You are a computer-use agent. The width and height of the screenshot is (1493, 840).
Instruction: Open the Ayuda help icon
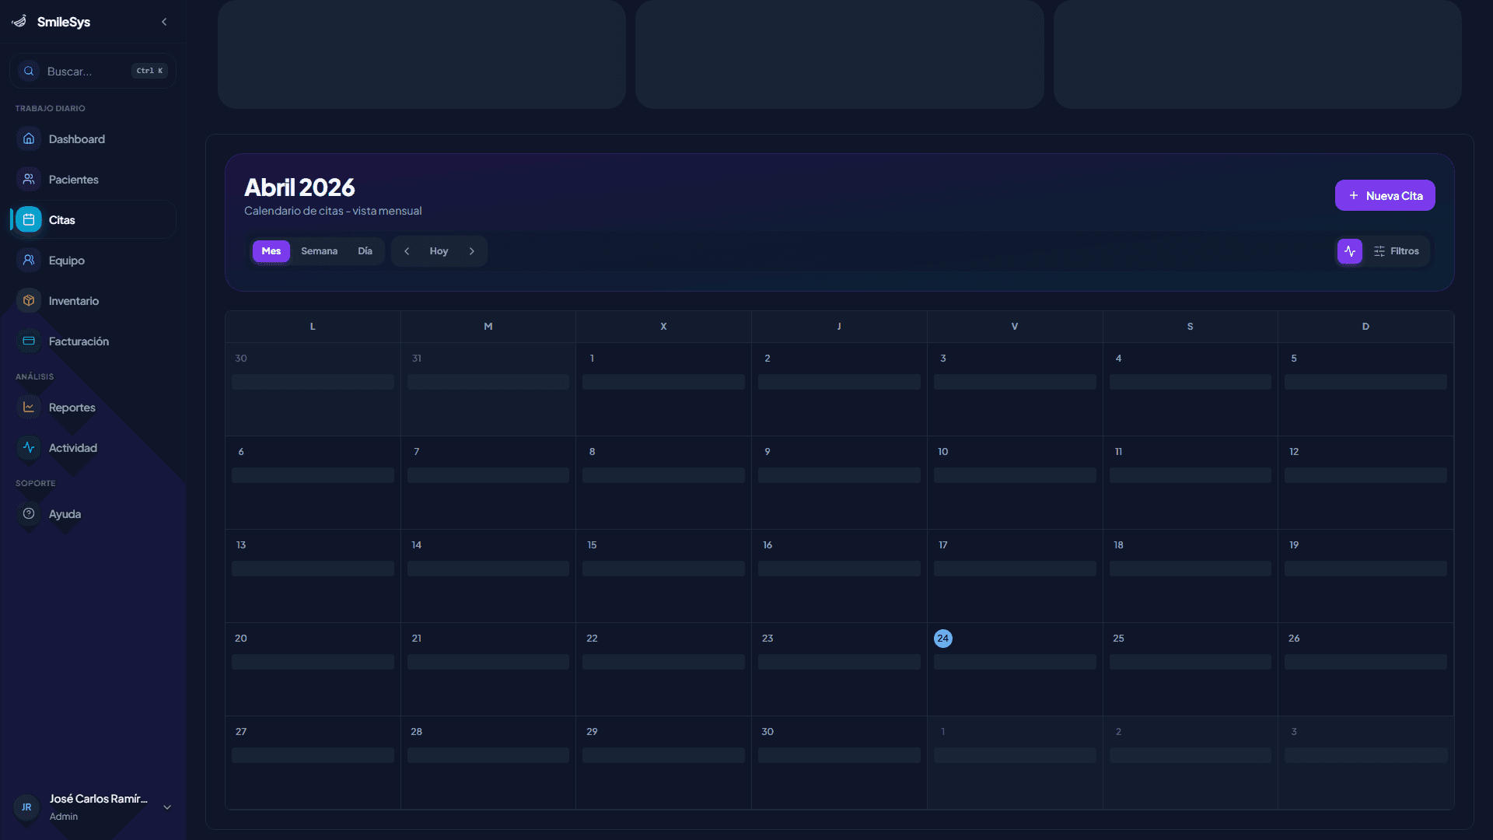[x=29, y=513]
